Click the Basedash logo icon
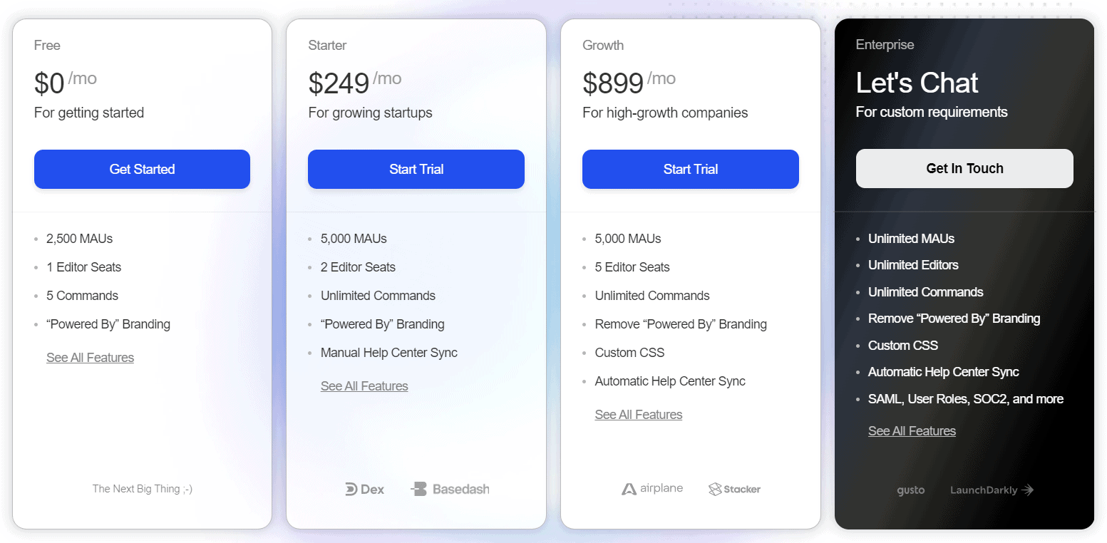Screen dimensions: 1107x543 [419, 489]
